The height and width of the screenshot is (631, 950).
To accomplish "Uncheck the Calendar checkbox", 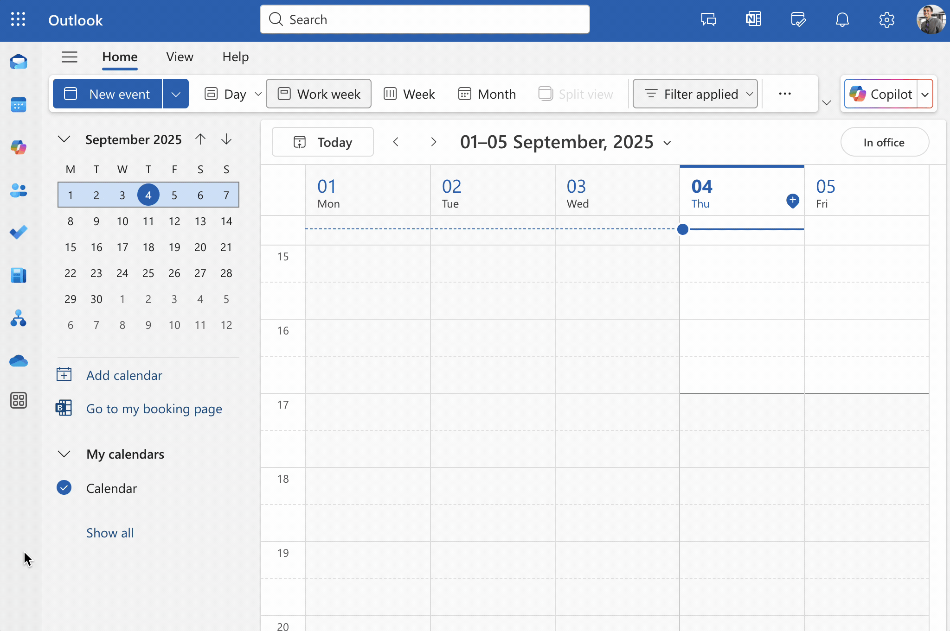I will [64, 488].
